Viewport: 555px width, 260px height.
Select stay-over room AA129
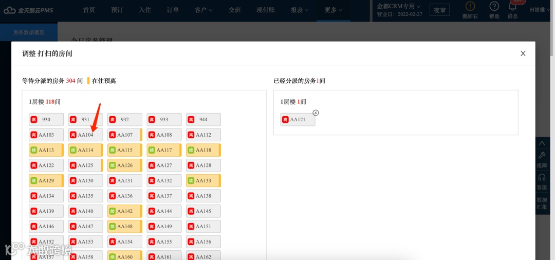click(46, 180)
